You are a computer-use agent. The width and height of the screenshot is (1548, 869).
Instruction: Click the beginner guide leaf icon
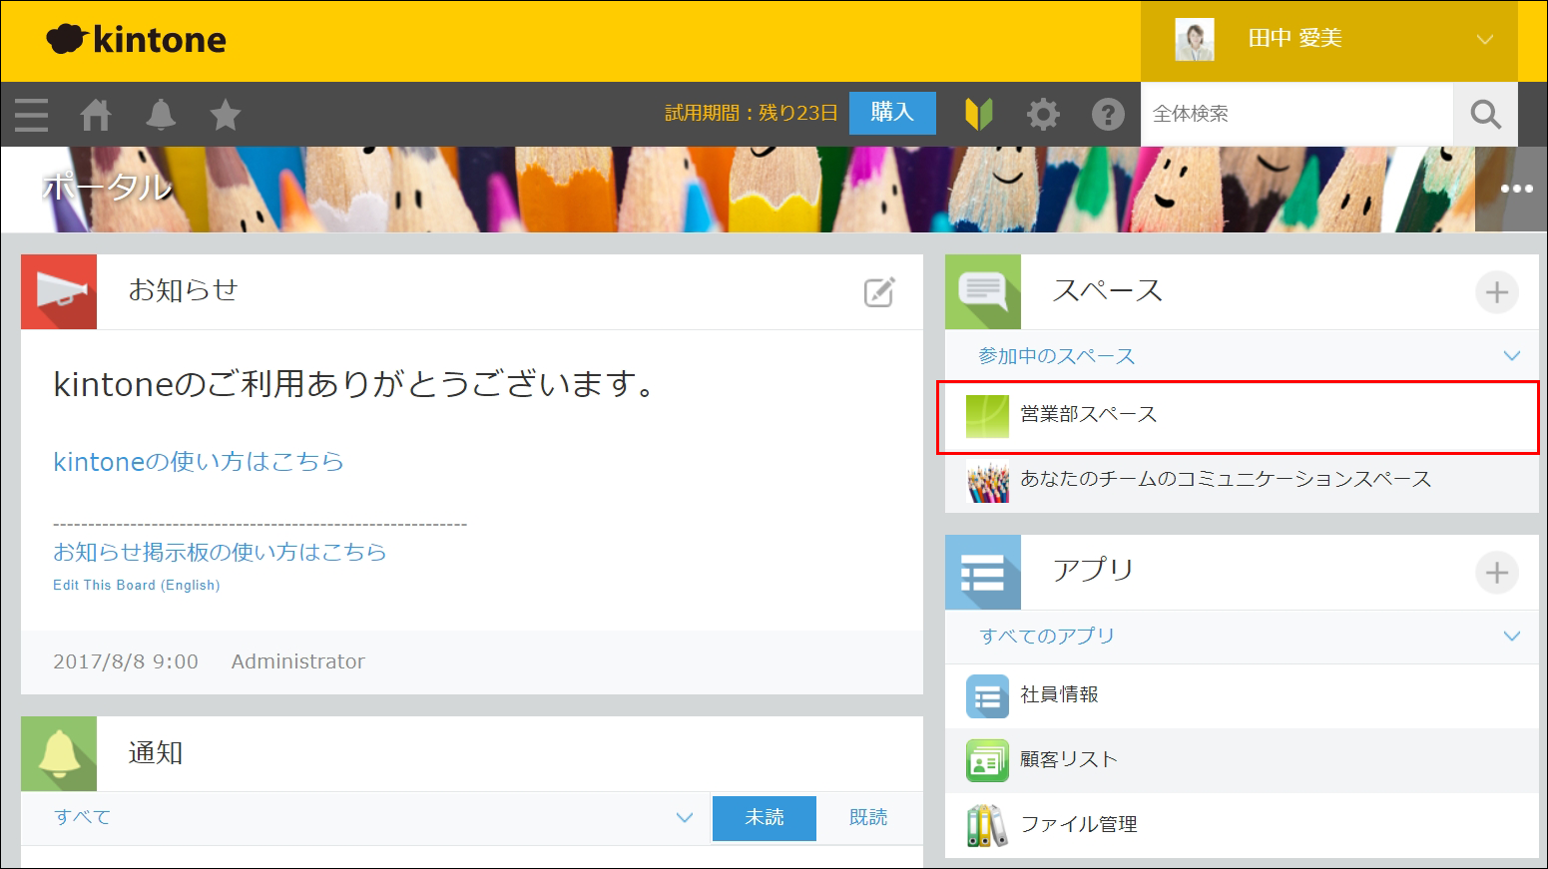(978, 115)
